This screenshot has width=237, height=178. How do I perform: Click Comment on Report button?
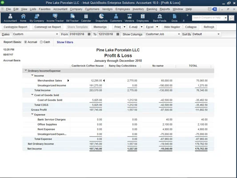(x=48, y=27)
